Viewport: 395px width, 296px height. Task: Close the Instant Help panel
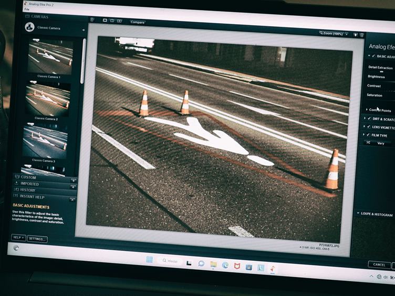click(72, 199)
